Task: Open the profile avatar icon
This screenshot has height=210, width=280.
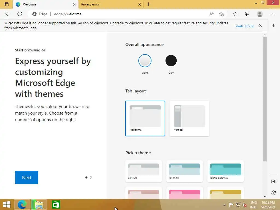Action: [260, 14]
